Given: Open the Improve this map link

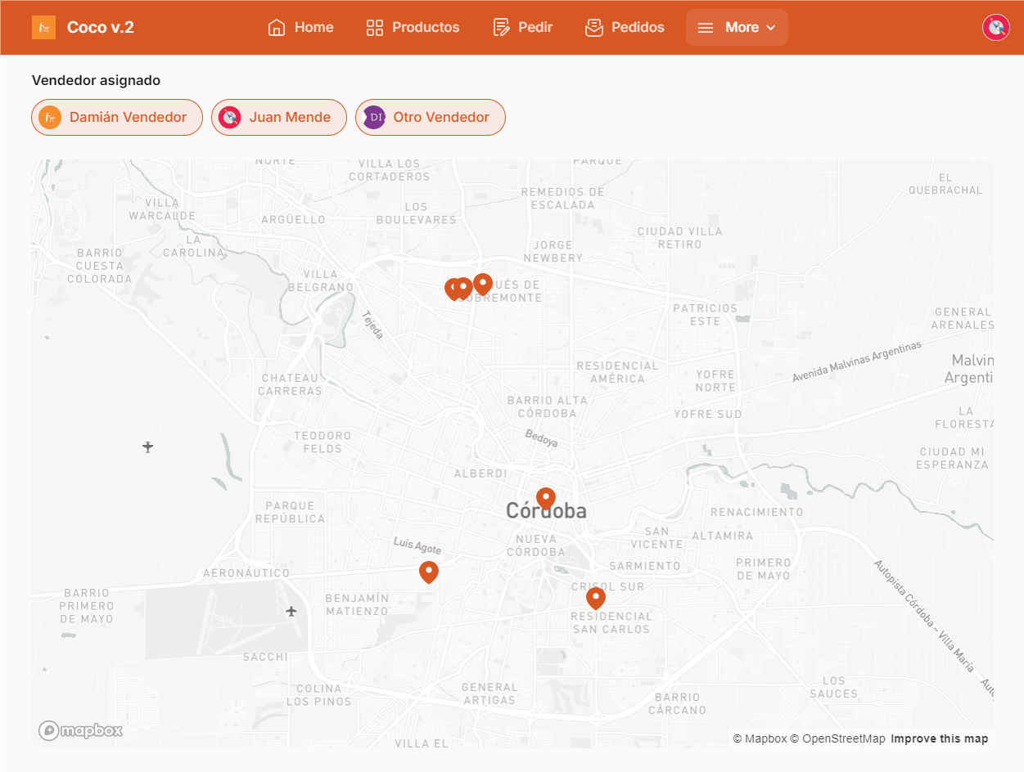Looking at the screenshot, I should pos(940,738).
